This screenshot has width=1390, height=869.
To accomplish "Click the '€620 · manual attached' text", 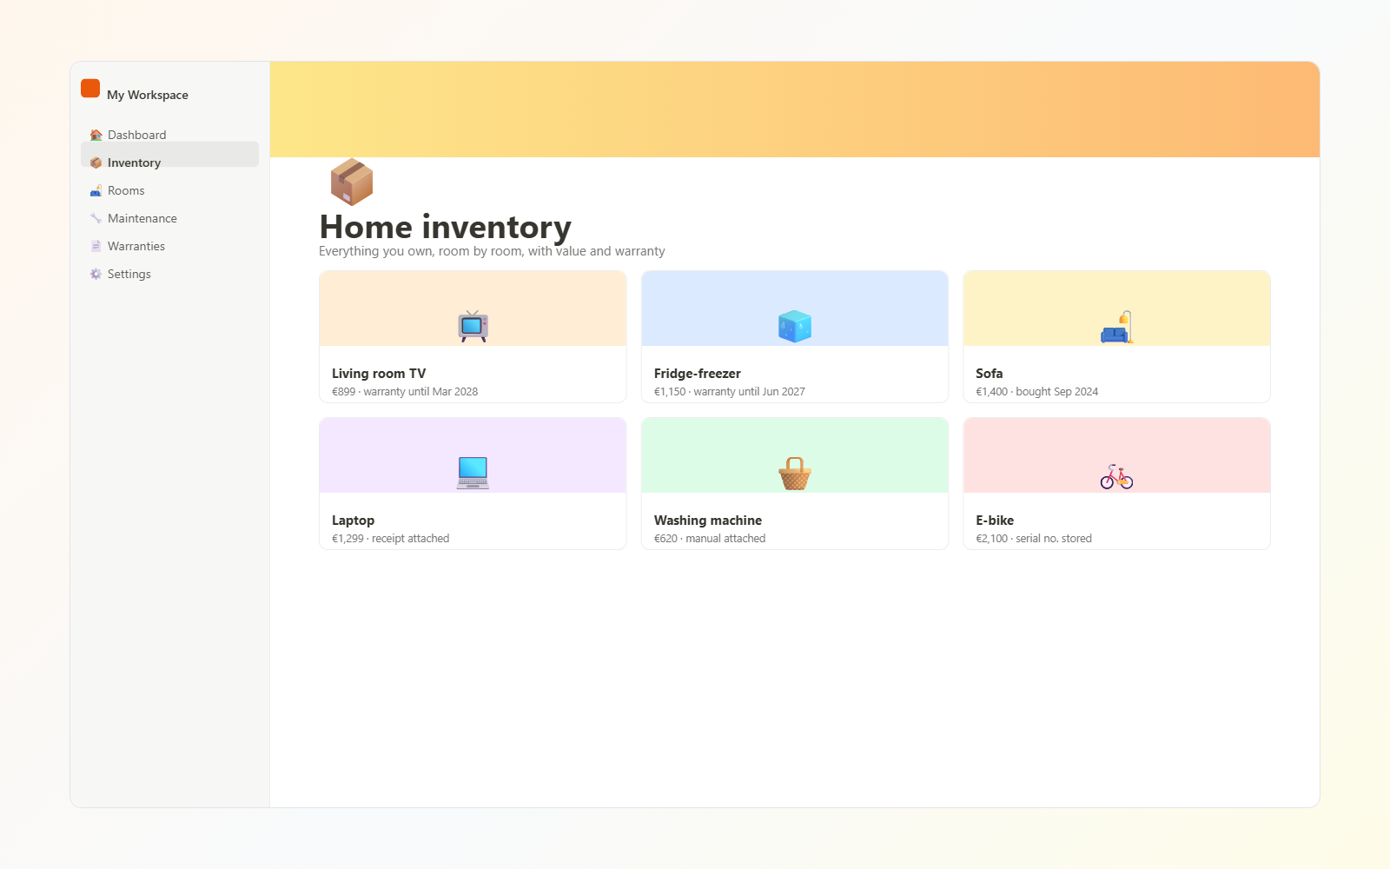I will point(710,539).
